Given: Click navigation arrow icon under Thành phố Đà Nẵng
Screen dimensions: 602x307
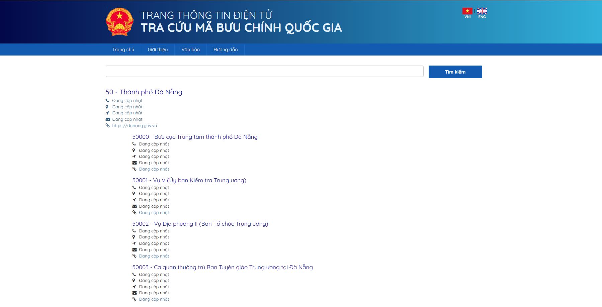Looking at the screenshot, I should pos(107,113).
